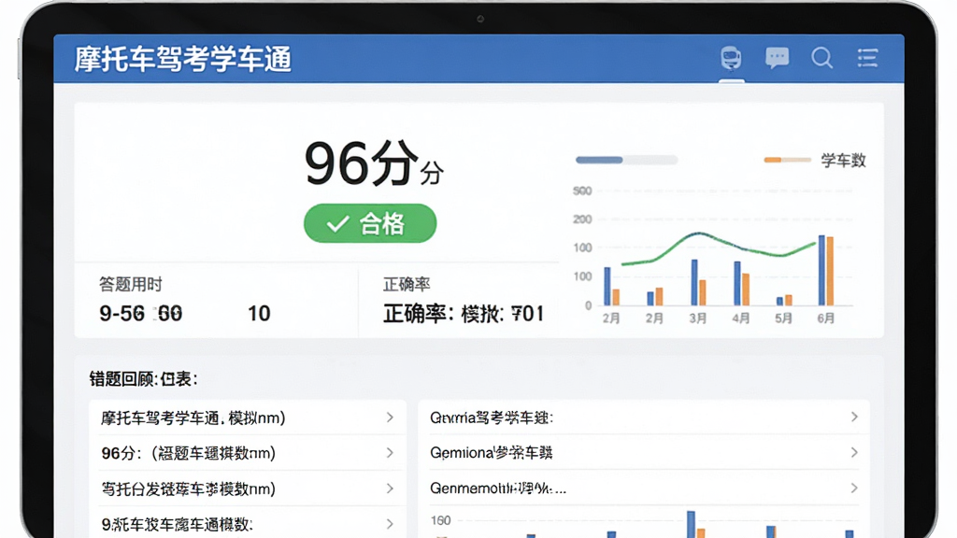Click the orange legend swatch beside 学车数

[787, 160]
